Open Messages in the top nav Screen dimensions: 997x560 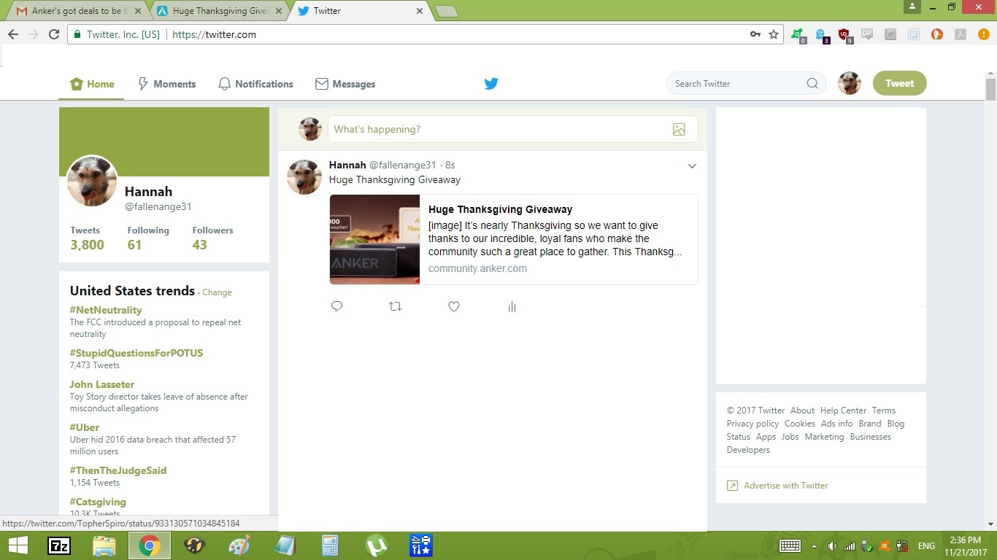pos(345,85)
